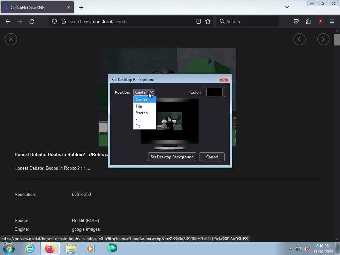The image size is (340, 255).
Task: Choose Tile from the position list
Action: 145,106
